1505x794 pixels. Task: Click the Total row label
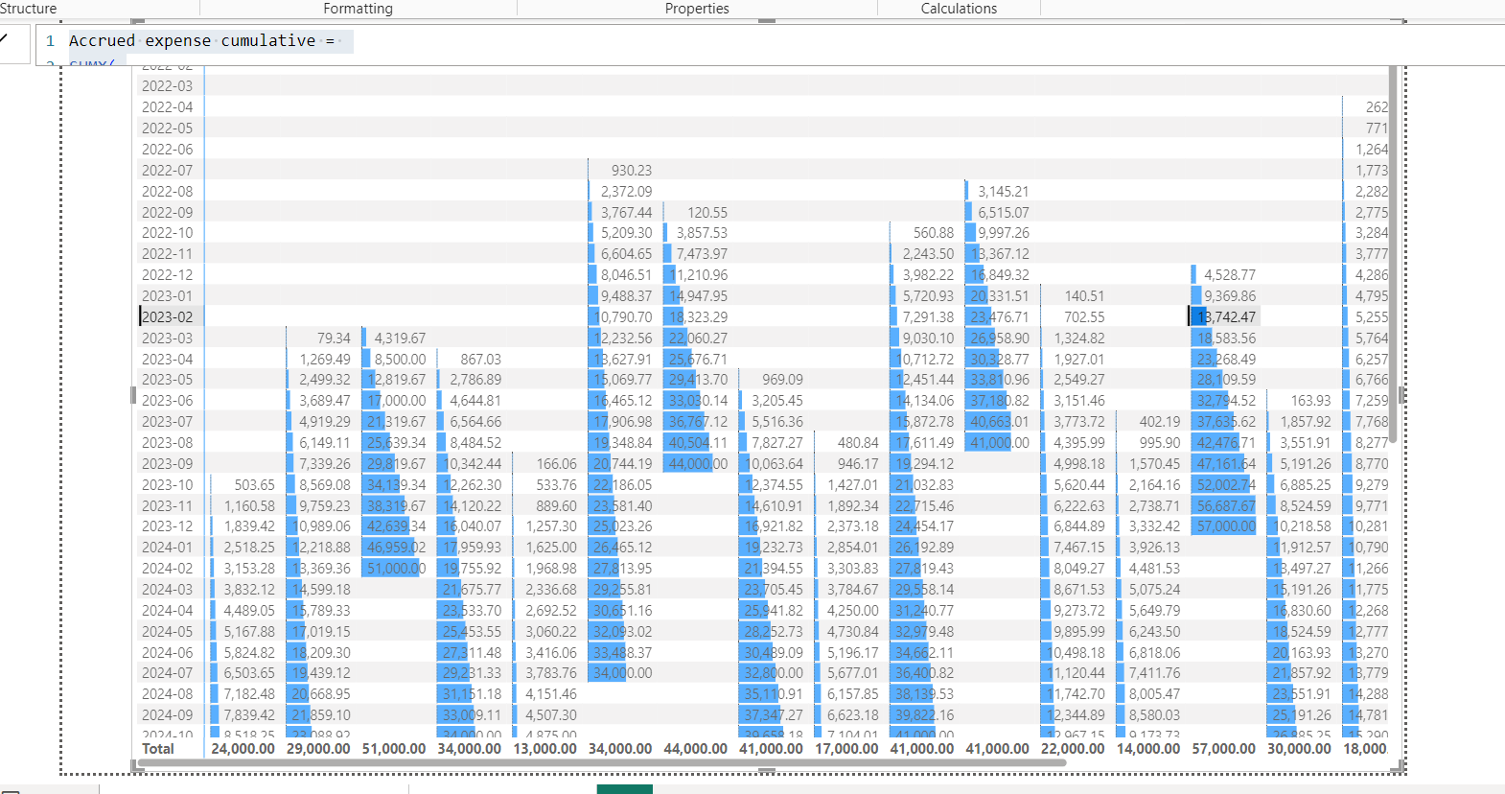coord(158,749)
